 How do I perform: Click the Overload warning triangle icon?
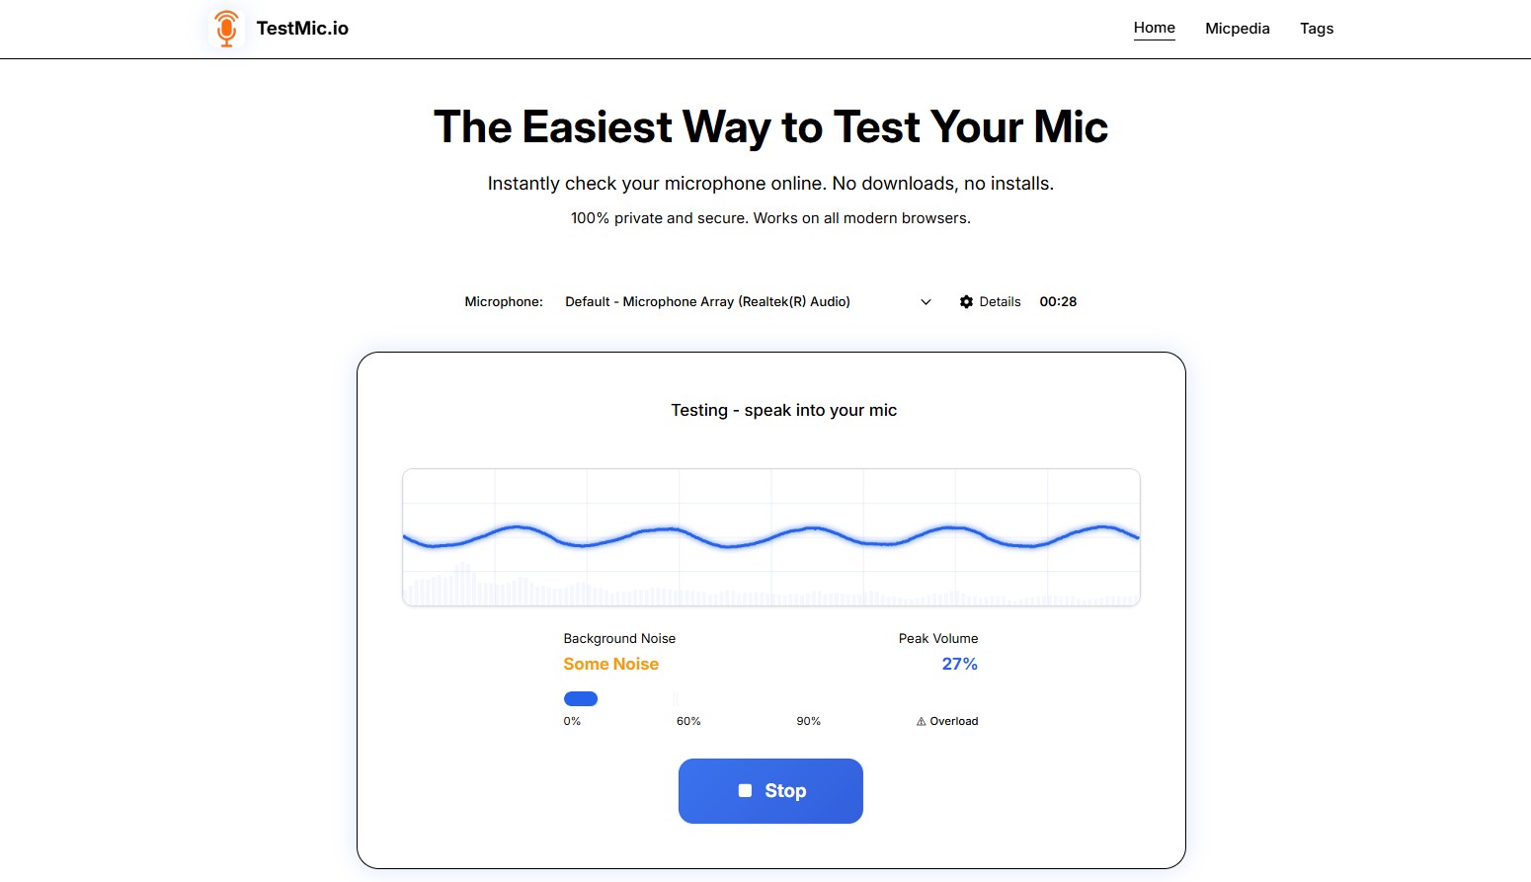[921, 721]
